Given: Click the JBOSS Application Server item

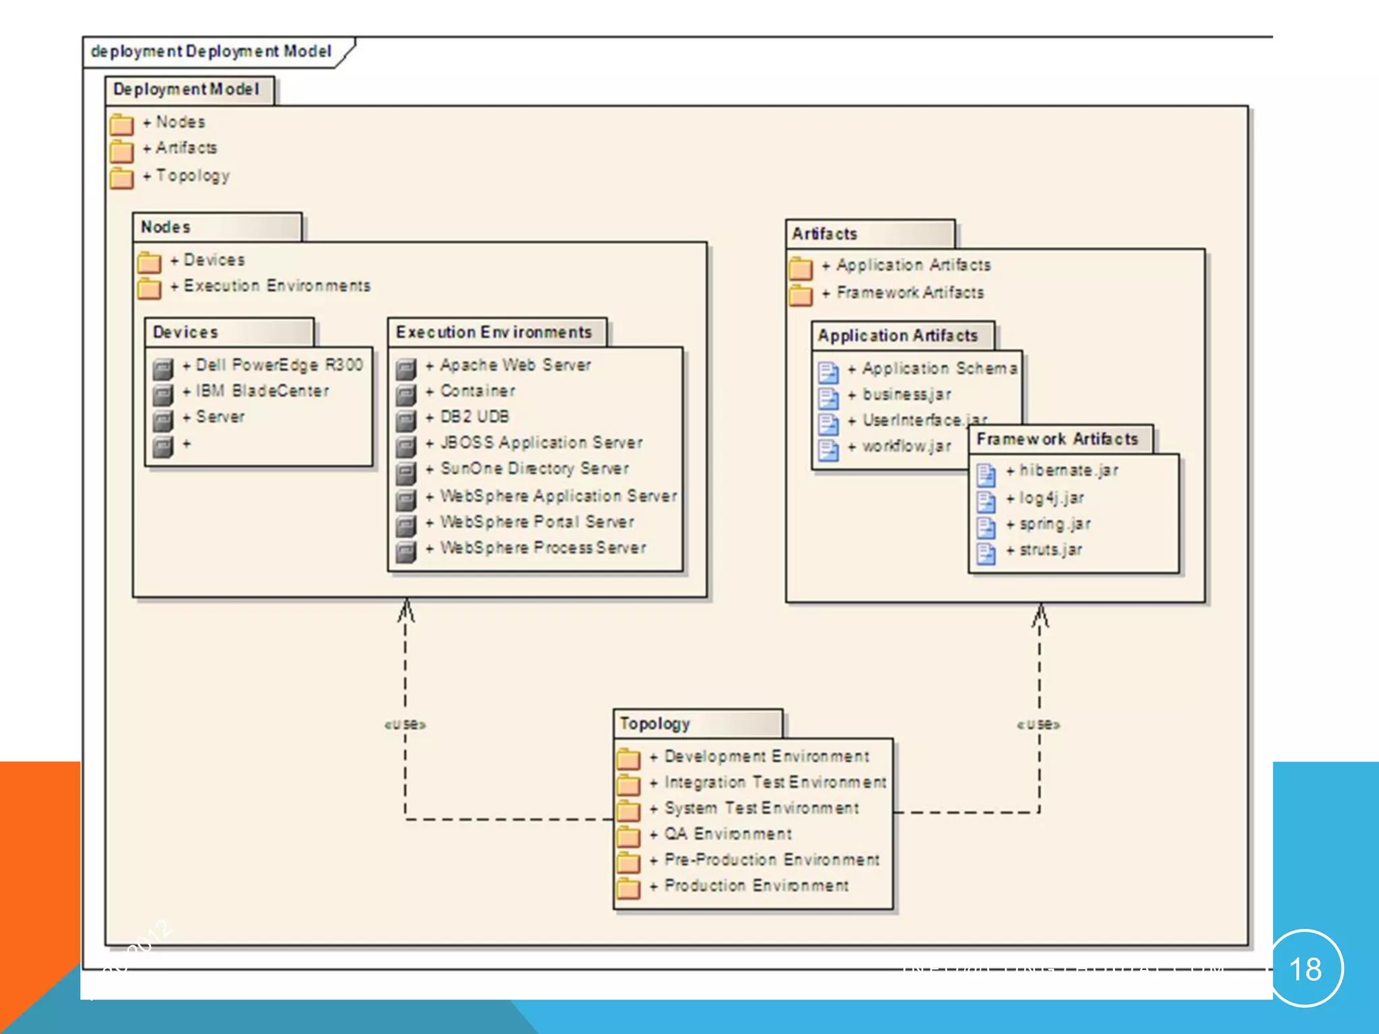Looking at the screenshot, I should 541,443.
